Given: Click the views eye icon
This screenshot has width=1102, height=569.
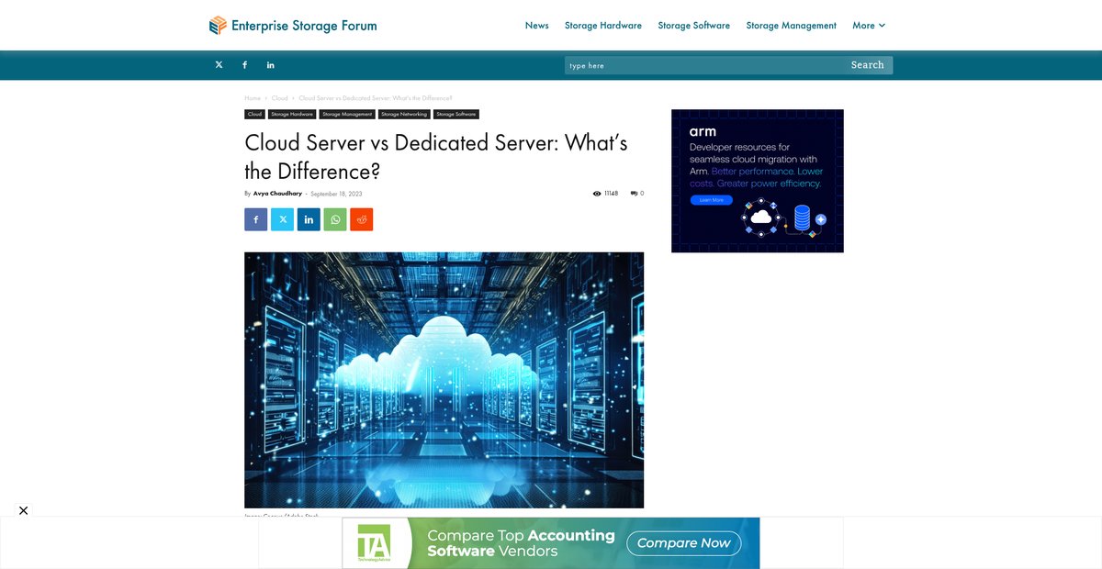Looking at the screenshot, I should 597,194.
